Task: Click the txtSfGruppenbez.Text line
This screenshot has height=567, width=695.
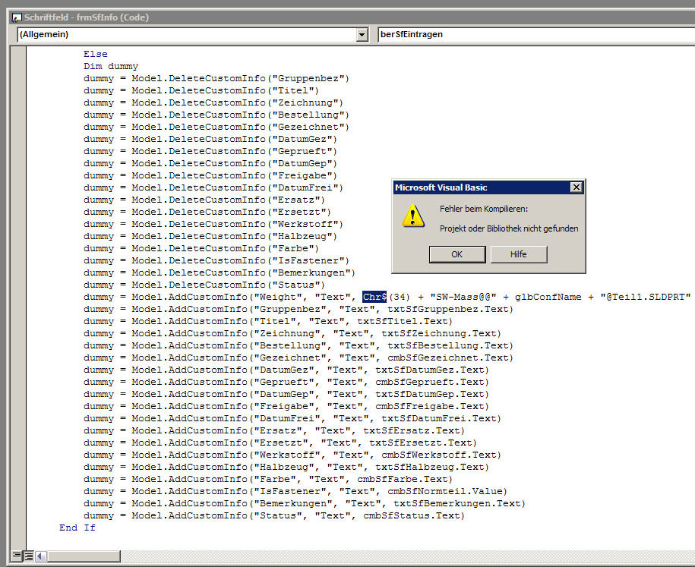Action: (299, 309)
